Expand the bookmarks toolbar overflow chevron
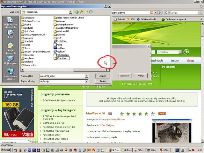Image resolution: width=204 pixels, height=153 pixels. pyautogui.click(x=201, y=19)
